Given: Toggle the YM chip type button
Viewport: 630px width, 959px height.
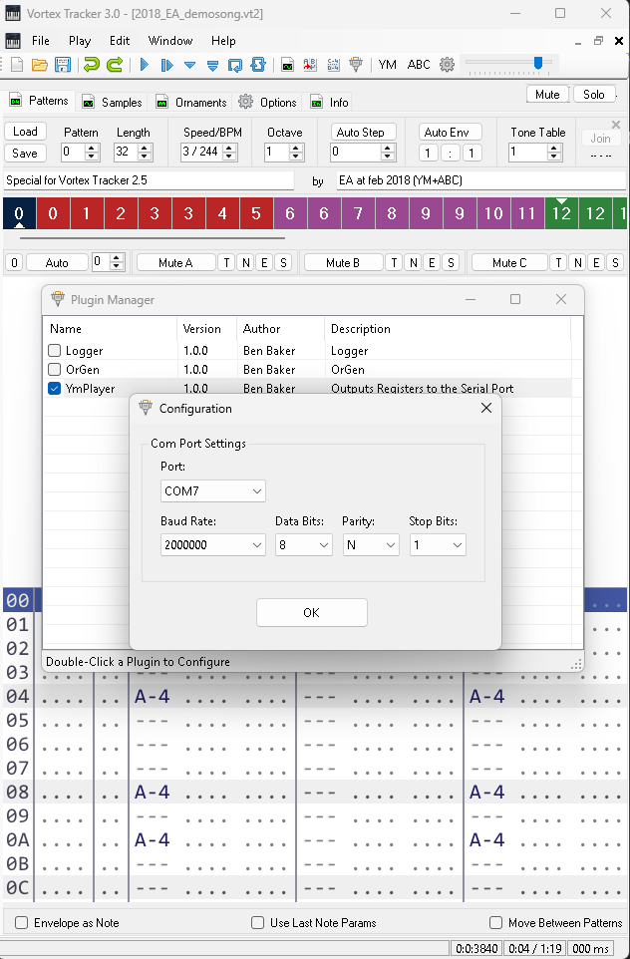Looking at the screenshot, I should click(x=387, y=65).
